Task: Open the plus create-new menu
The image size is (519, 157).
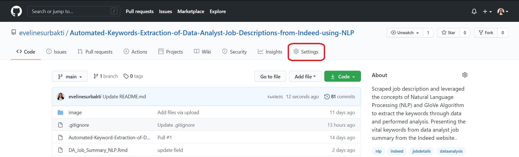Action: [x=487, y=11]
